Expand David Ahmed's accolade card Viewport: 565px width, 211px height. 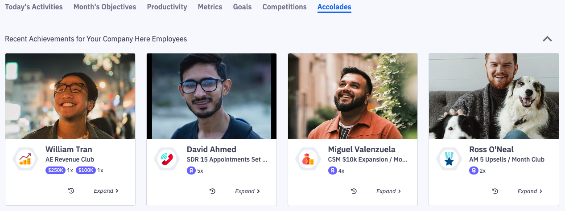[x=247, y=191]
